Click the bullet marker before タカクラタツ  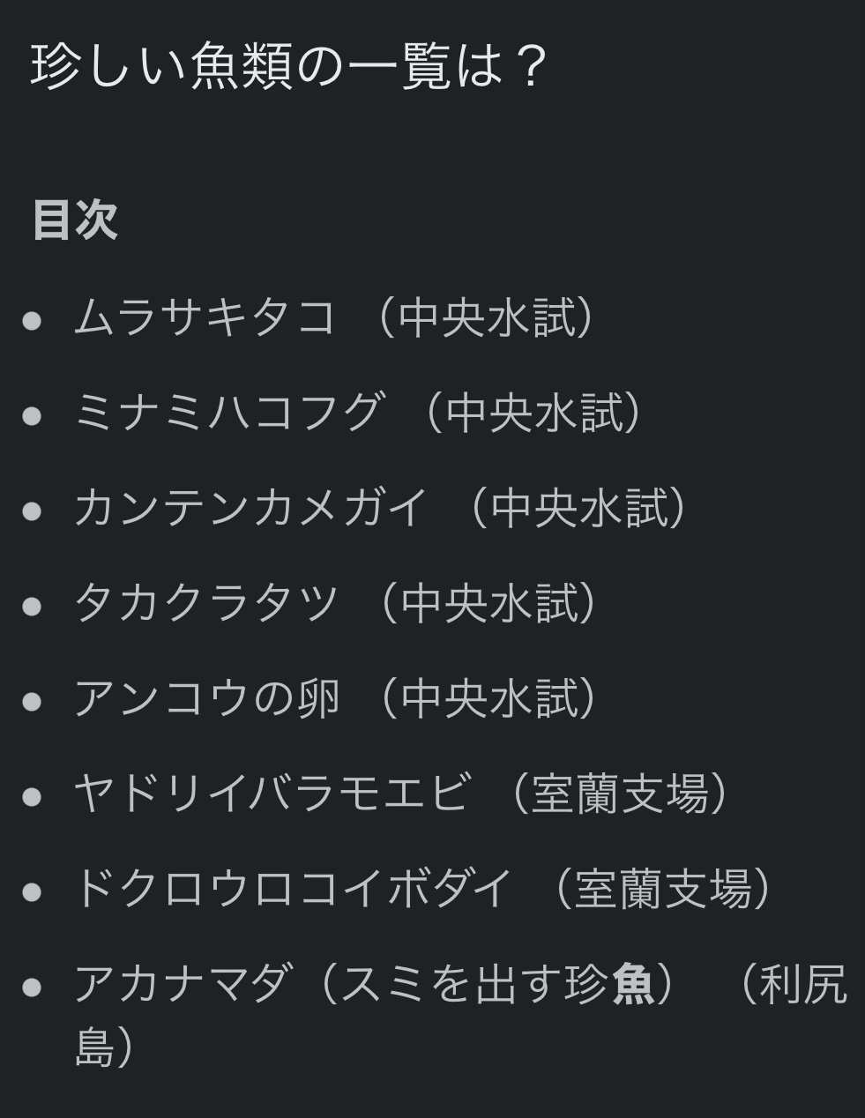coord(33,605)
